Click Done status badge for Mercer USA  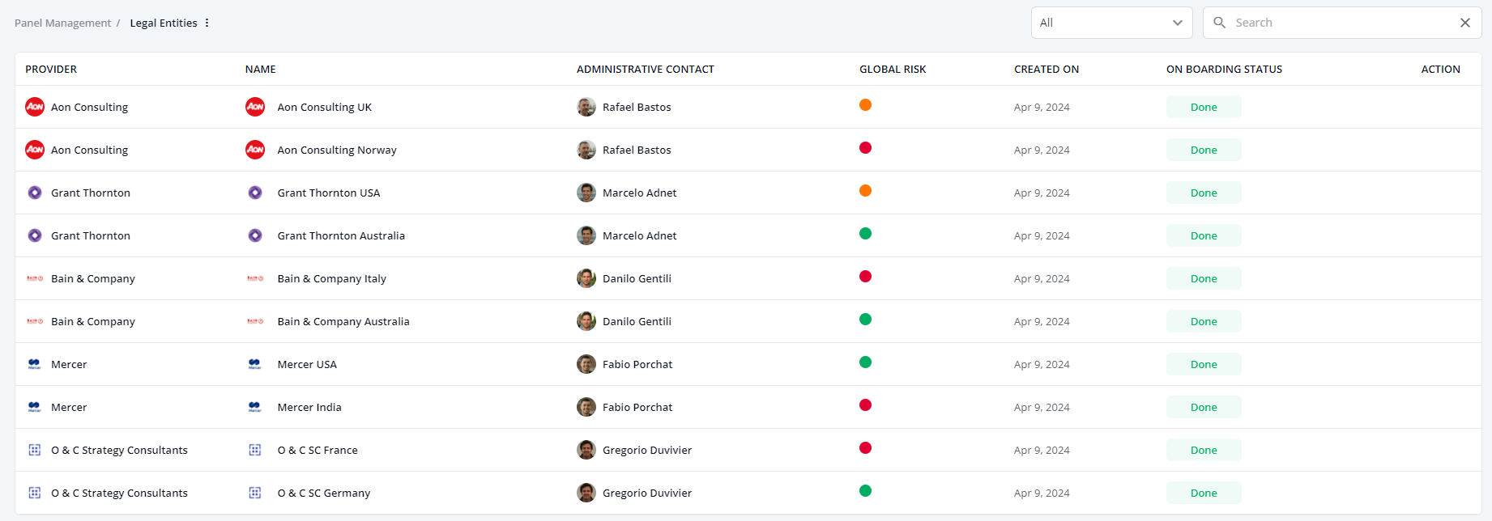[x=1204, y=364]
